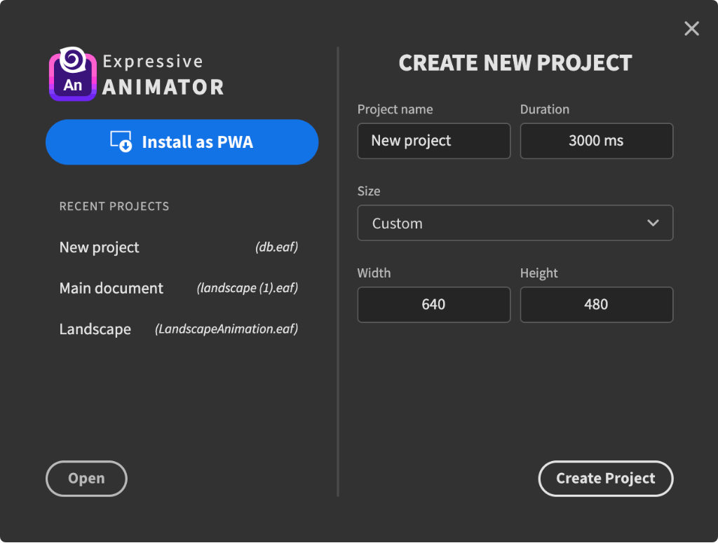Click the Open button
Screen dimensions: 718x543
pyautogui.click(x=86, y=479)
